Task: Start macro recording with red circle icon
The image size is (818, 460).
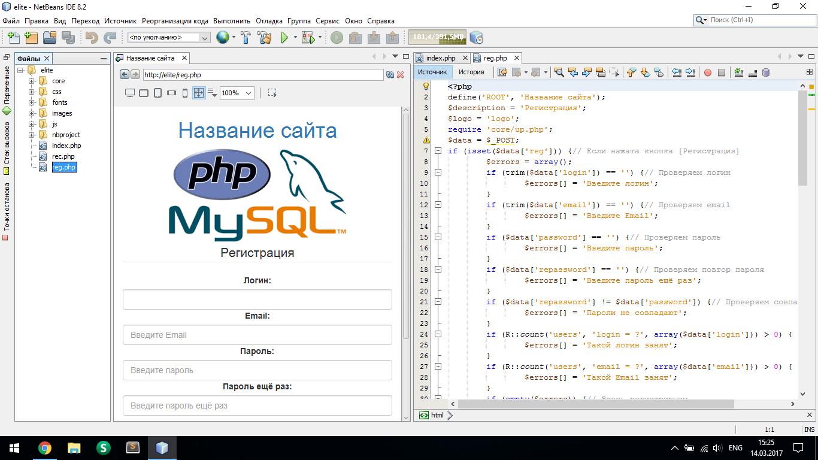Action: tap(707, 72)
